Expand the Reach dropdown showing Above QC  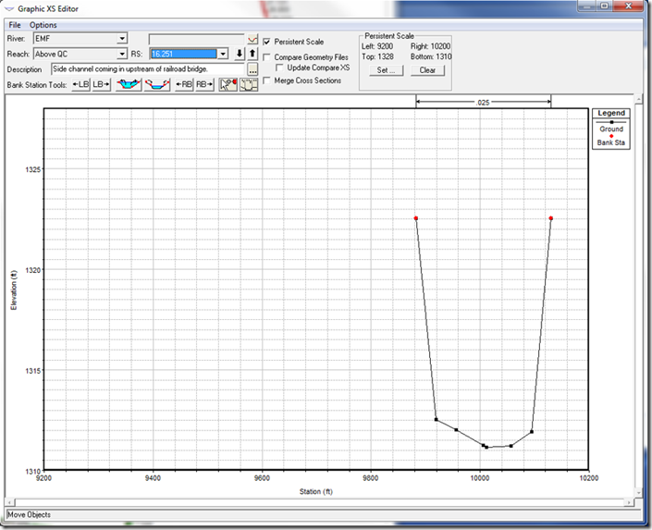tap(123, 54)
